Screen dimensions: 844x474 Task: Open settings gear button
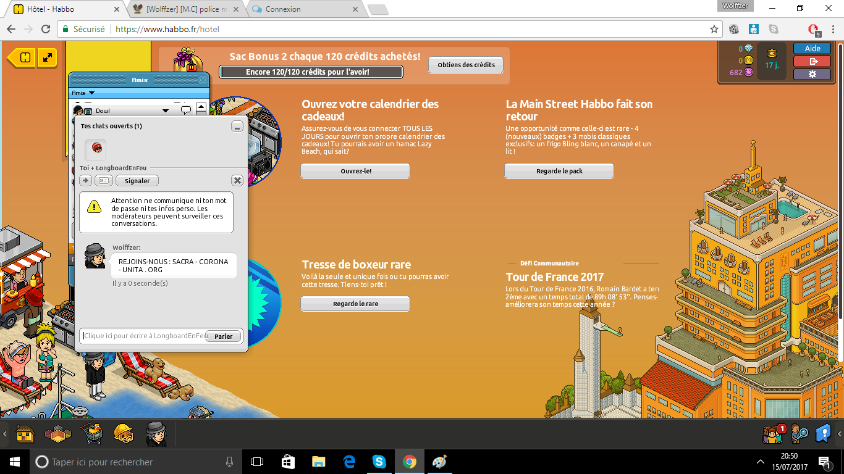coord(812,74)
